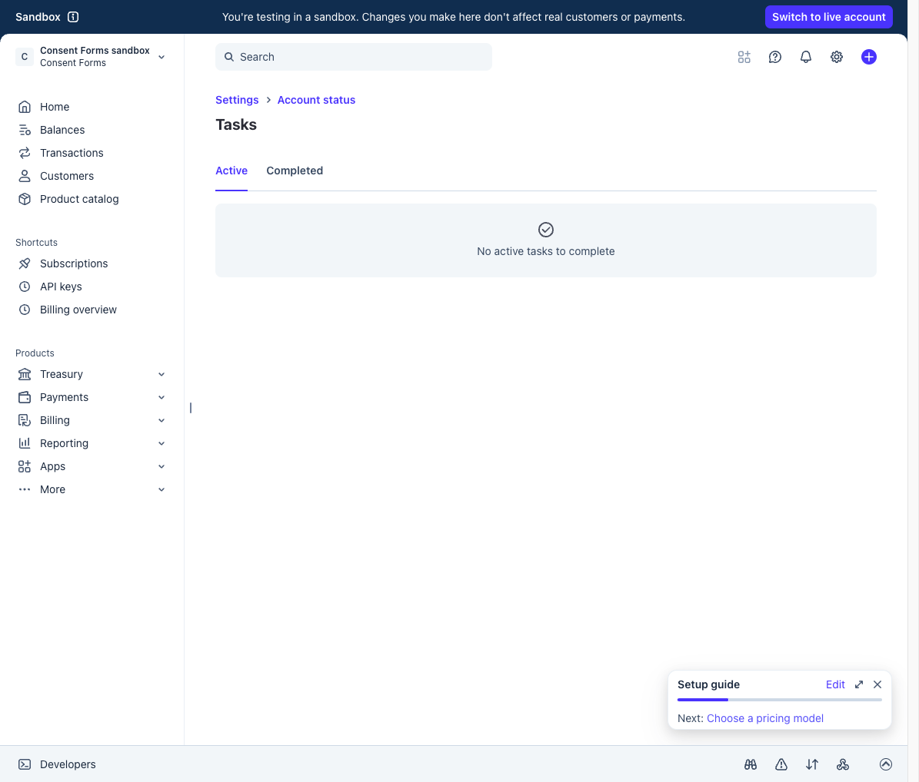Click the binoculars icon in bottom bar
The height and width of the screenshot is (782, 919).
(x=751, y=764)
